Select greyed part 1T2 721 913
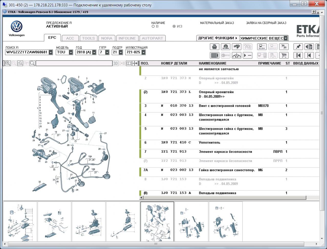The width and height of the screenshot is (327, 249). (174, 161)
